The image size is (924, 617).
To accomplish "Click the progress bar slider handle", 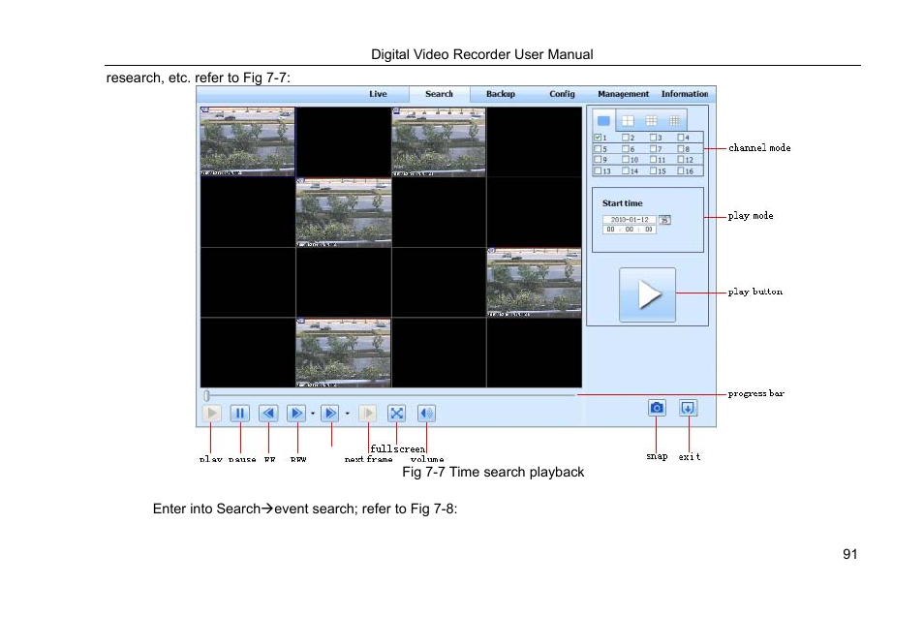I will [207, 395].
